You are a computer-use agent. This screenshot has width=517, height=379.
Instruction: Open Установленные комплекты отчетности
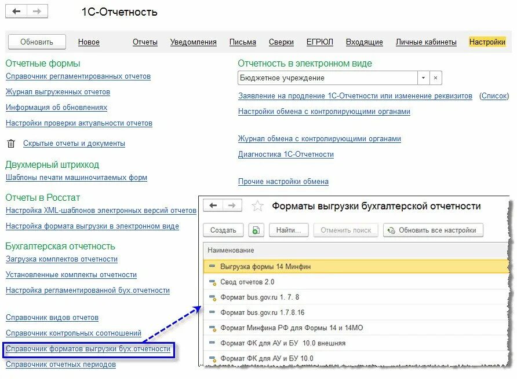[x=71, y=275]
